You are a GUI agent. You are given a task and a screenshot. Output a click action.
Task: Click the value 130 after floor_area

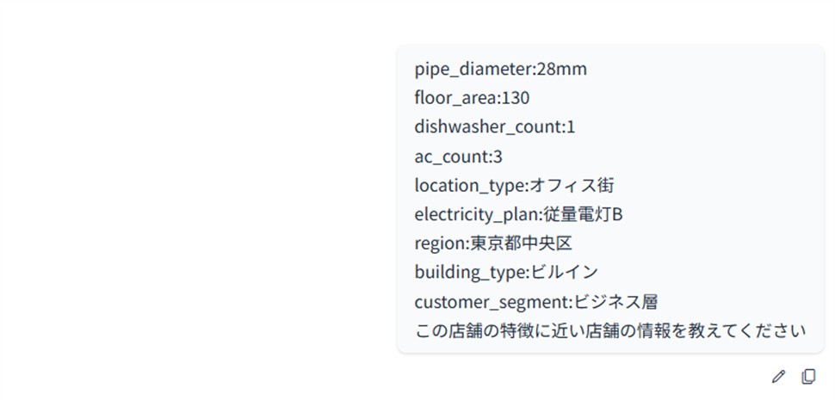[x=516, y=98]
